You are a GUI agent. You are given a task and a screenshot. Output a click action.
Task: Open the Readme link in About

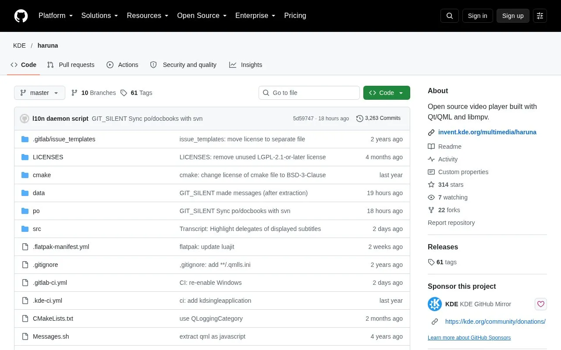point(444,147)
